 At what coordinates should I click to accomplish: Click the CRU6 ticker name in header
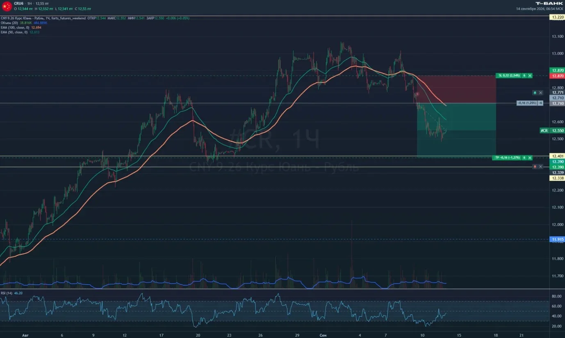tap(18, 3)
